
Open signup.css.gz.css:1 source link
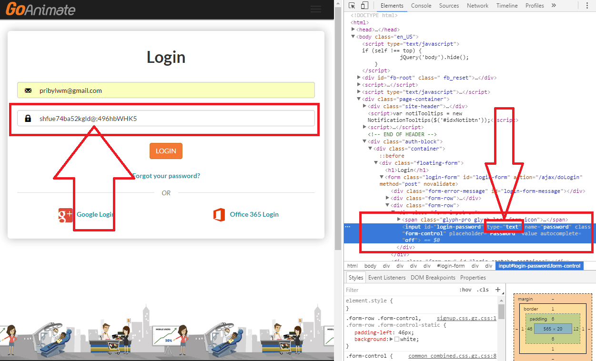coord(466,318)
